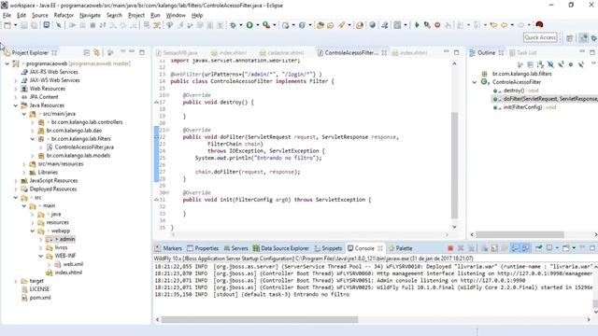Image resolution: width=598 pixels, height=336 pixels.
Task: Click the Open Perspective icon
Action: [x=569, y=37]
